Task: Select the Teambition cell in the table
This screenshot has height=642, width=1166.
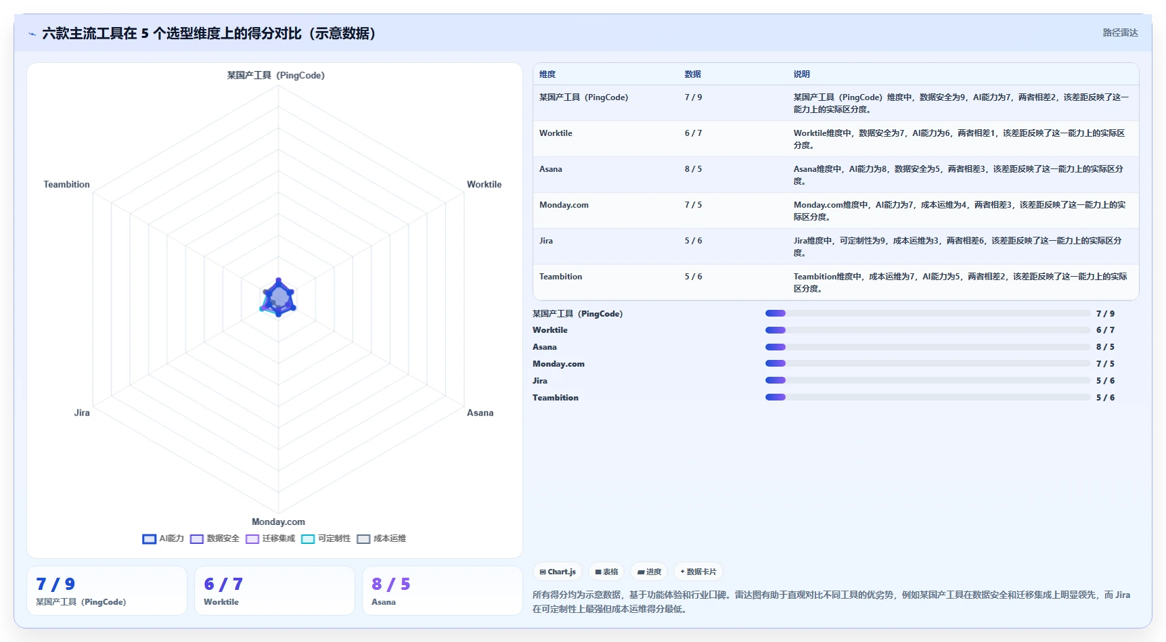Action: click(x=560, y=277)
